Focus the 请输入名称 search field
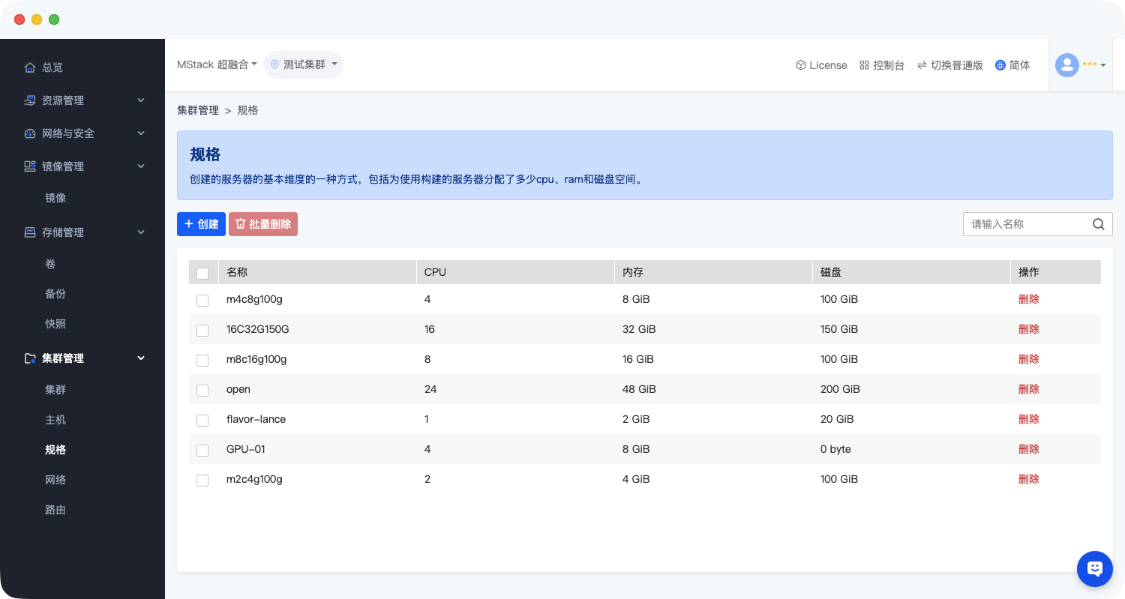The width and height of the screenshot is (1125, 599). [x=1026, y=224]
